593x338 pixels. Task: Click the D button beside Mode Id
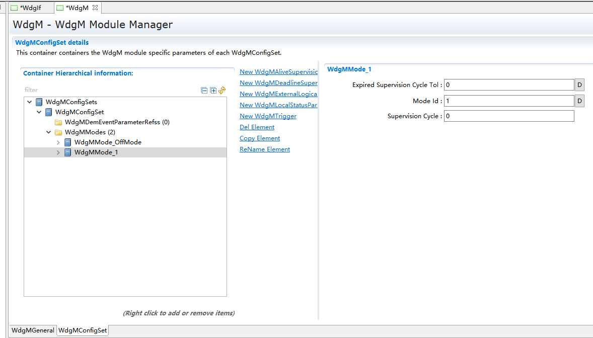click(579, 101)
